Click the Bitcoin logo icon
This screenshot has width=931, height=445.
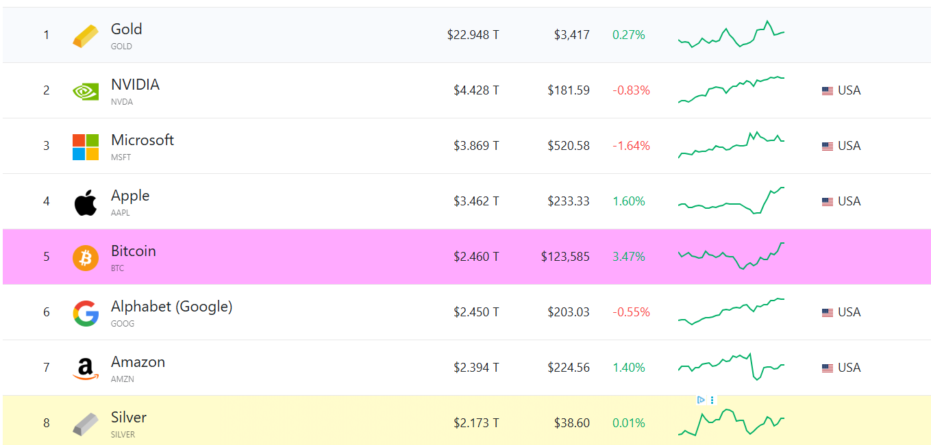[86, 258]
